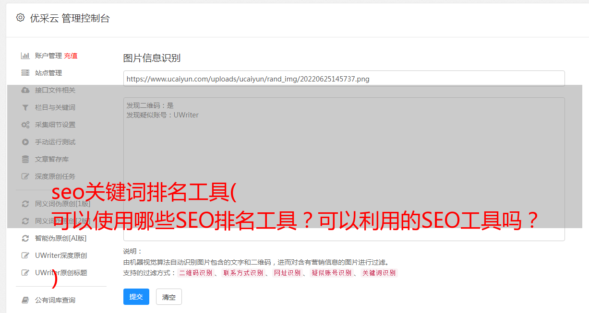This screenshot has height=313, width=589.
Task: Open 深度原创任务 in sidebar
Action: pyautogui.click(x=55, y=176)
